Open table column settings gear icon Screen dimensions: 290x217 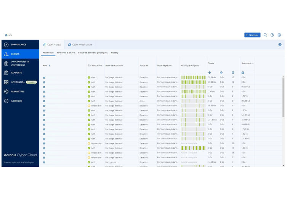280,44
